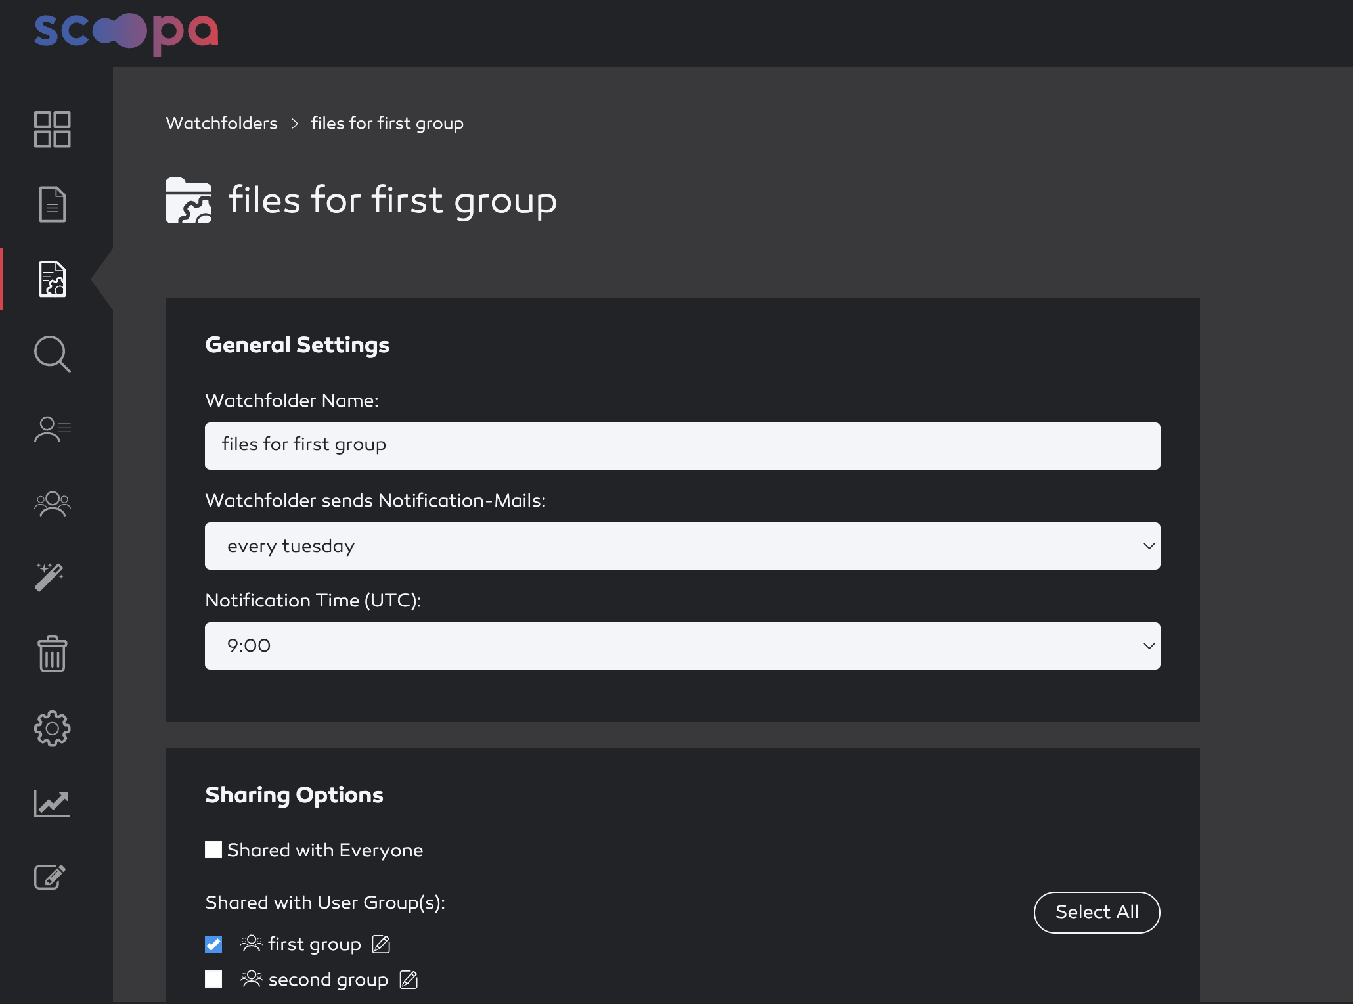This screenshot has width=1353, height=1004.
Task: Enable sharing with first group
Action: tap(214, 944)
